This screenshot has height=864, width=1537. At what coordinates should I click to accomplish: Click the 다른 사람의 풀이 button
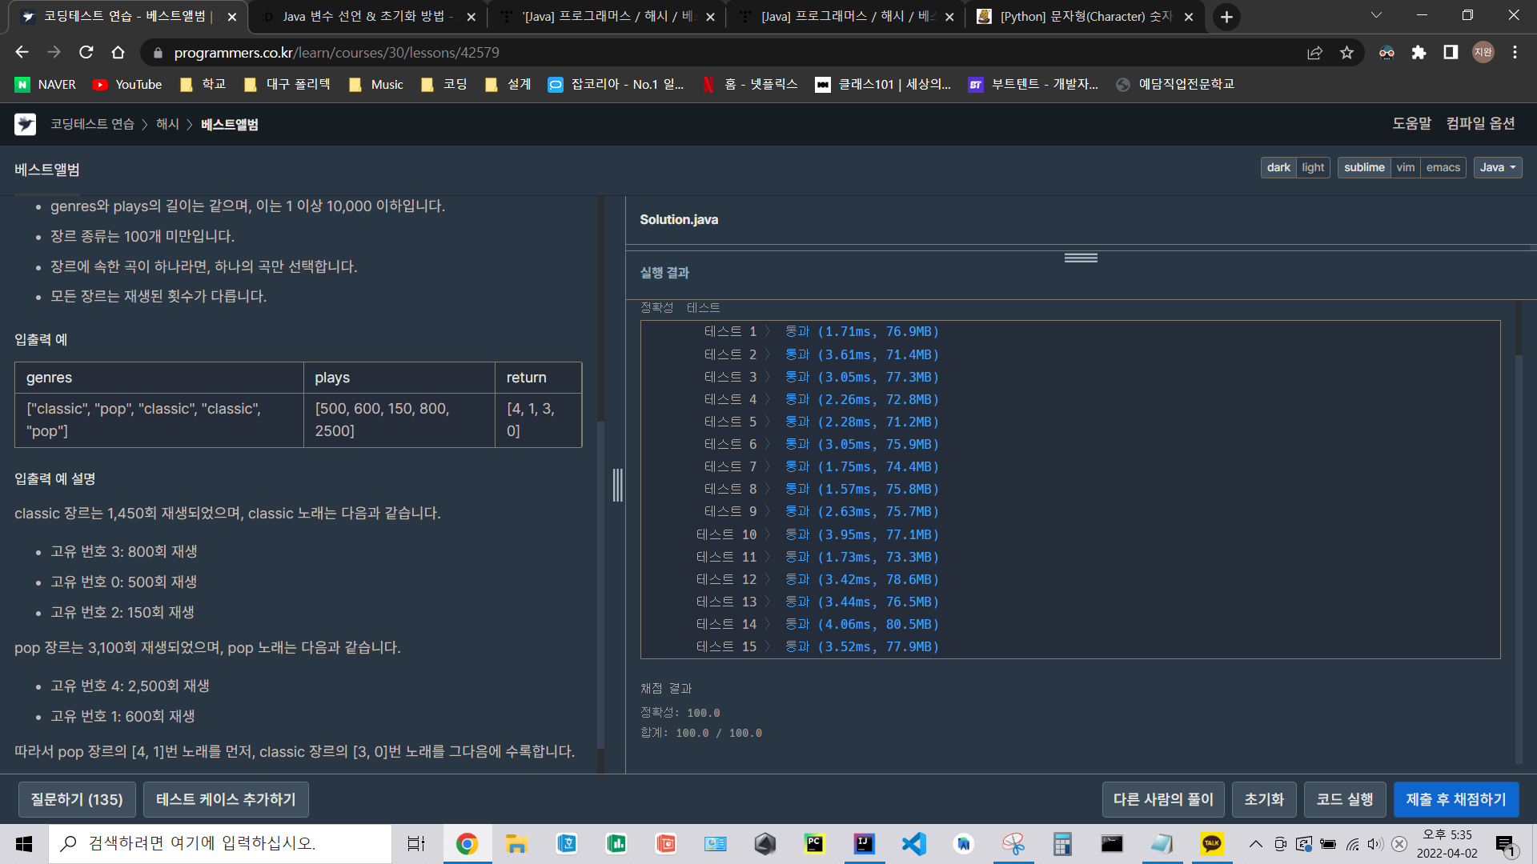(1163, 799)
